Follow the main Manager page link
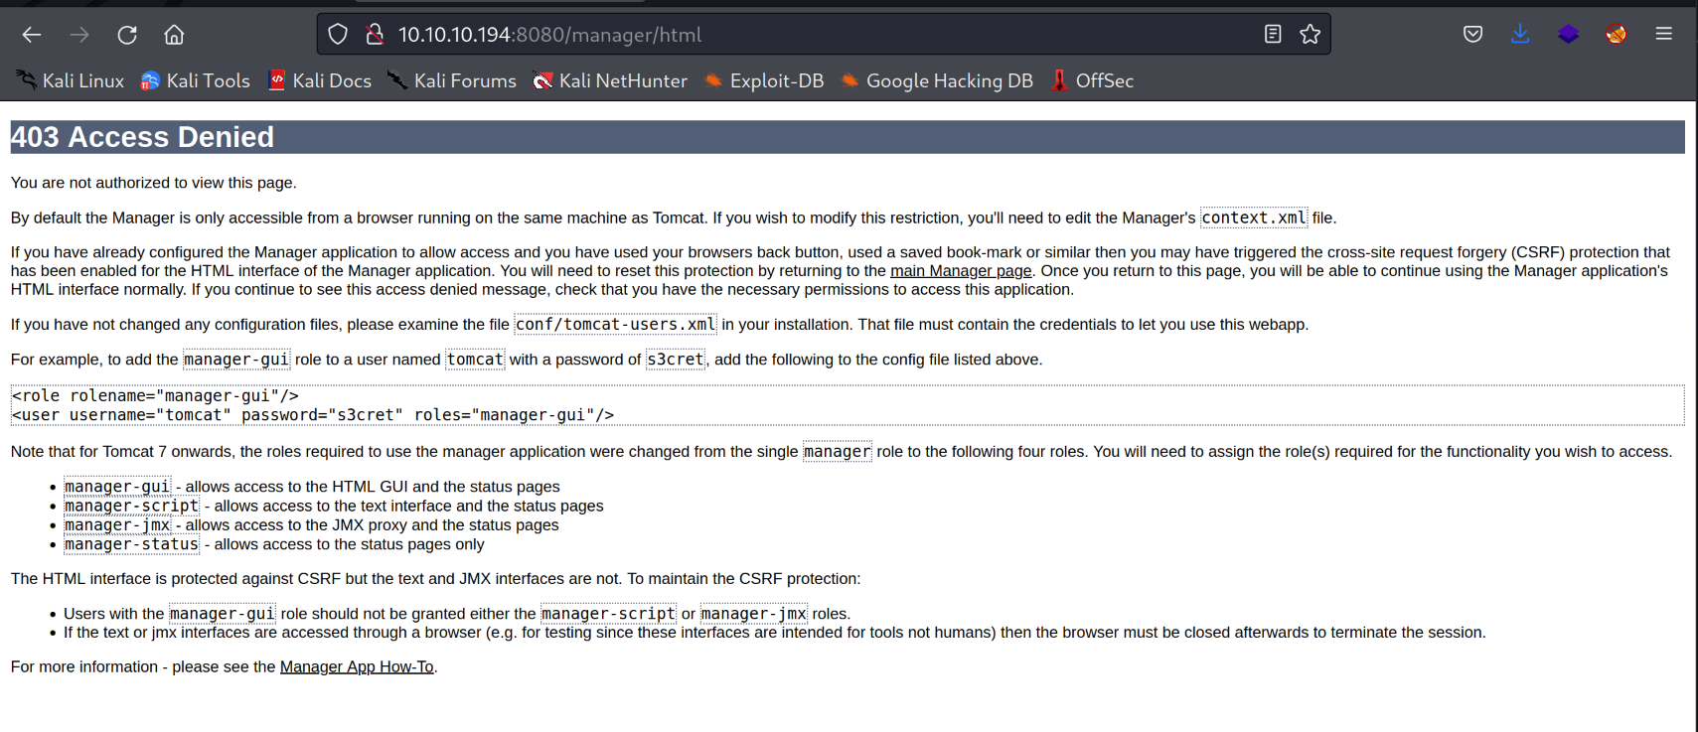The height and width of the screenshot is (732, 1698). coord(960,271)
